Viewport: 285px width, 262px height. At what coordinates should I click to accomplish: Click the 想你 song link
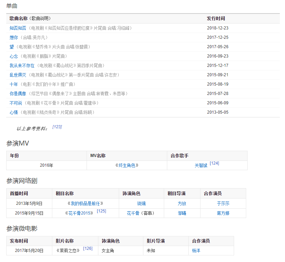pyautogui.click(x=14, y=37)
